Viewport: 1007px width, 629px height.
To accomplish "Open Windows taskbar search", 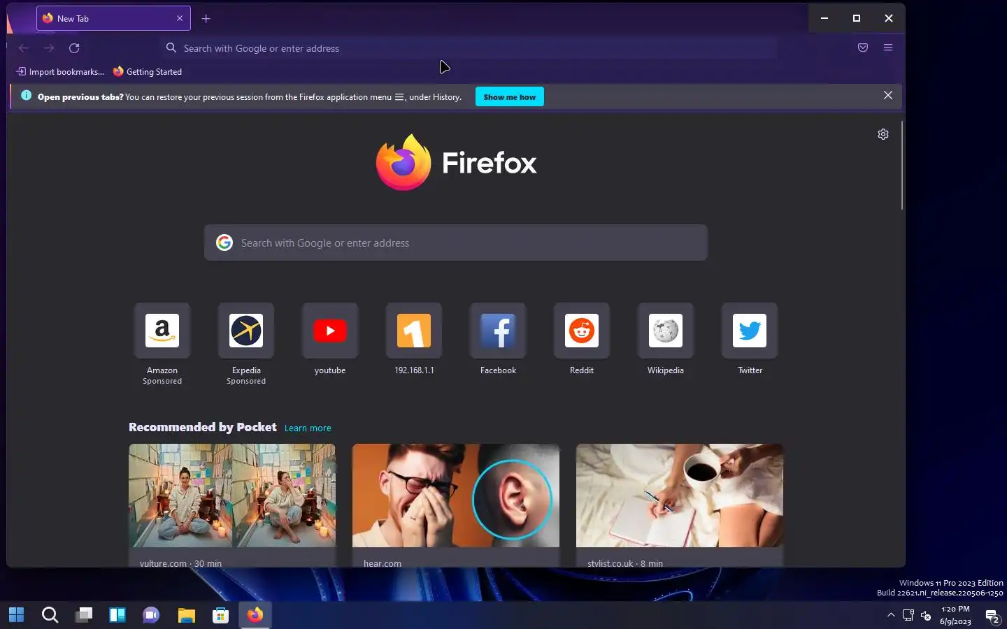I will click(50, 615).
